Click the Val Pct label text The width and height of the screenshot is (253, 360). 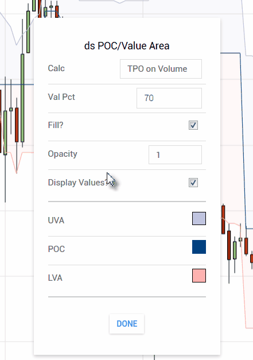(x=61, y=97)
